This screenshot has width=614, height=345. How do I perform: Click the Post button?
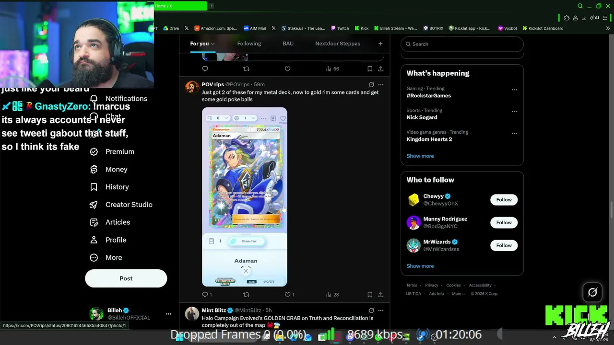(x=126, y=278)
